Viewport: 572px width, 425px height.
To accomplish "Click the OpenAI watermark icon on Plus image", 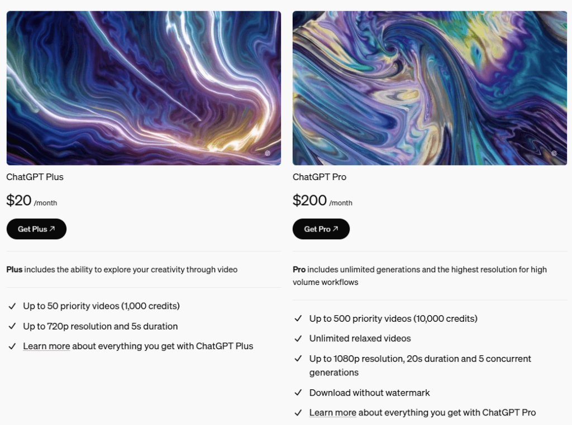I will click(x=268, y=153).
